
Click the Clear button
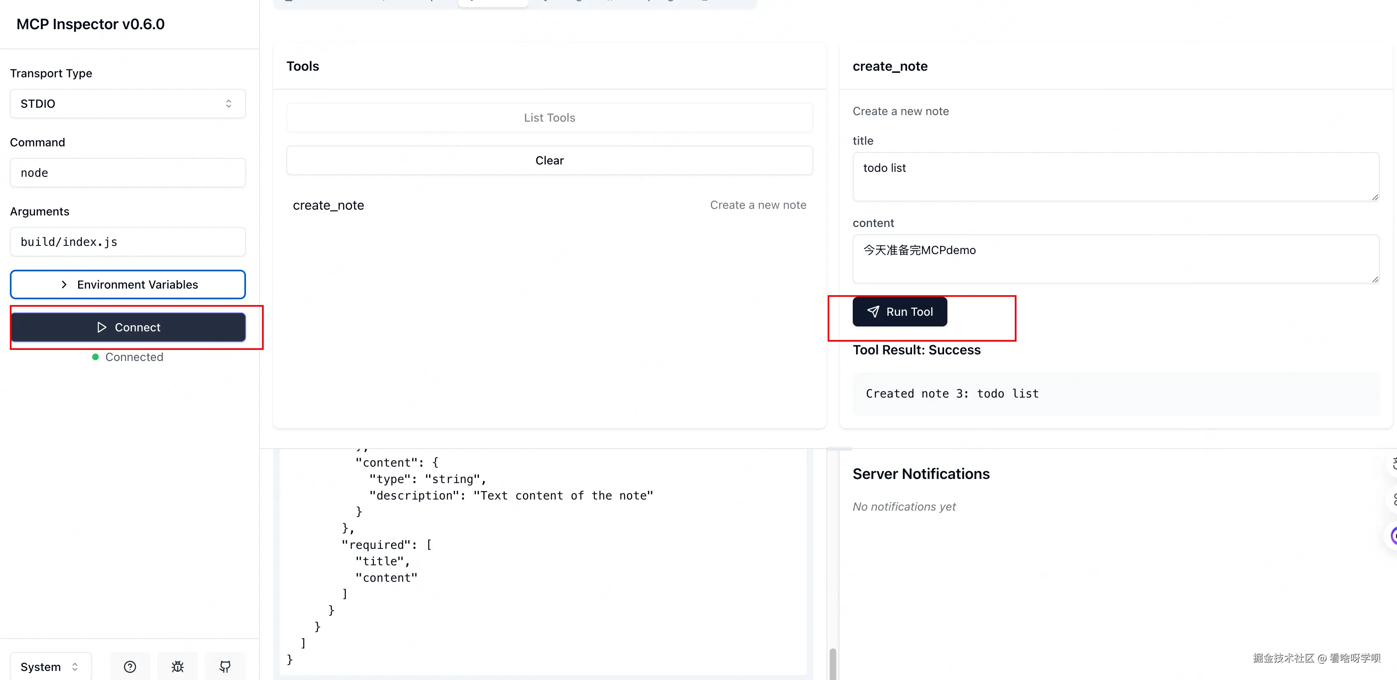pyautogui.click(x=549, y=160)
